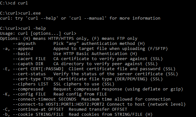Click the '--cookie STRING/FILE' option
The image size is (196, 117).
click(x=38, y=114)
